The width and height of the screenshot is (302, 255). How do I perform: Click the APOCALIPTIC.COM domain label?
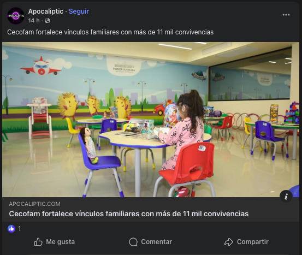pos(34,204)
